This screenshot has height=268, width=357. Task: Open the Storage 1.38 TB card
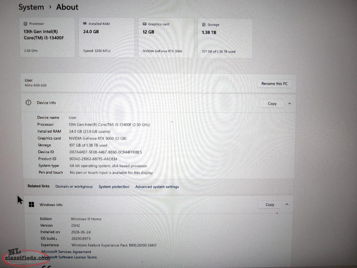coord(225,38)
